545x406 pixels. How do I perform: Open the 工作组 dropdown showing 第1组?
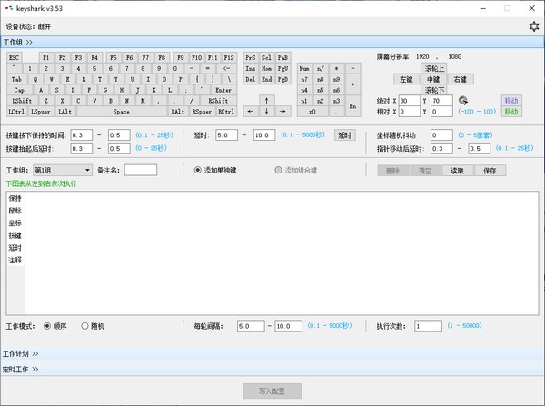click(x=62, y=170)
